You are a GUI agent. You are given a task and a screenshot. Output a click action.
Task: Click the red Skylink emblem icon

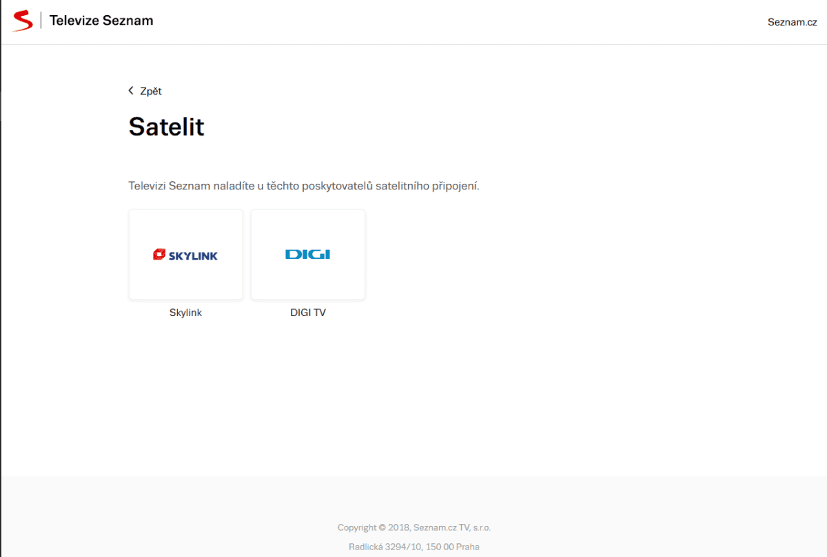[159, 255]
